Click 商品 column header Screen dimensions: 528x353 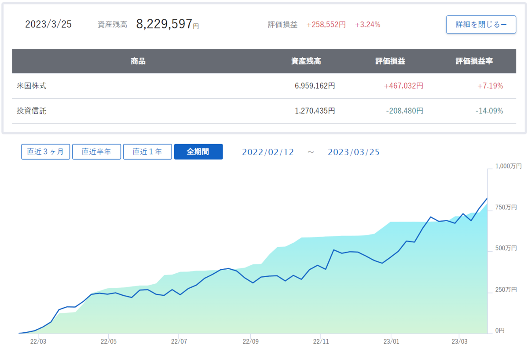tap(138, 61)
